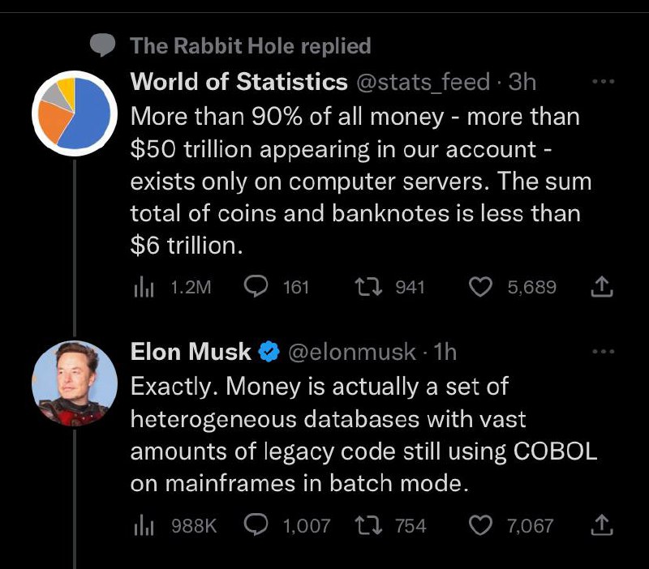Open more options for World of Statistics tweet

pyautogui.click(x=603, y=82)
